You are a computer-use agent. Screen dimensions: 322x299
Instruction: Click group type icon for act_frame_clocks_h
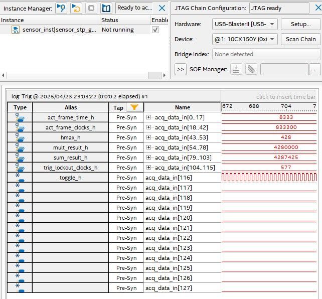click(x=20, y=127)
